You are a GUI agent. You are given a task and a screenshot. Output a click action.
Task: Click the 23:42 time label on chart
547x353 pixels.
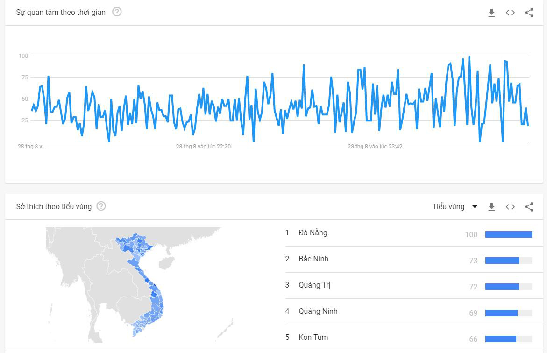point(375,147)
